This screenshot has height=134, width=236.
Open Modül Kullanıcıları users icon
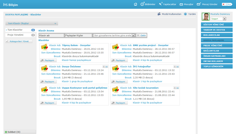coord(159,14)
